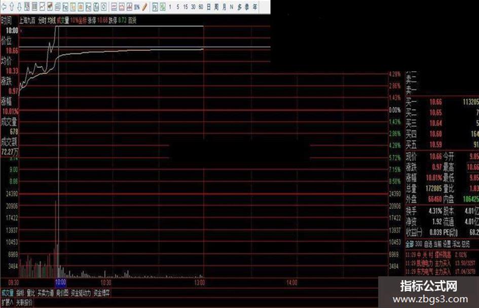Click the 买一 price 10.66
This screenshot has height=308, width=479.
coord(435,102)
